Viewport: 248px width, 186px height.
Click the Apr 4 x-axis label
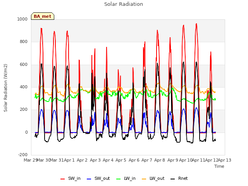(x=108, y=160)
